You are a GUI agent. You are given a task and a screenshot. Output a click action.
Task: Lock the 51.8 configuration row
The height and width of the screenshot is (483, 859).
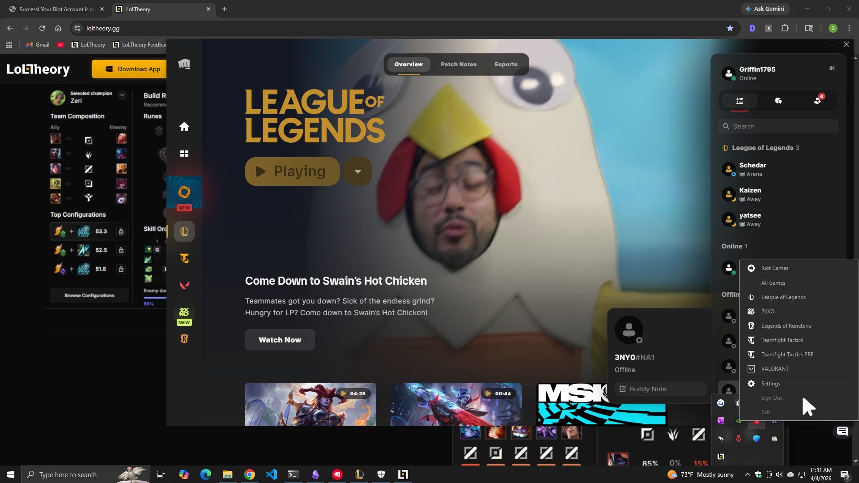coord(120,269)
